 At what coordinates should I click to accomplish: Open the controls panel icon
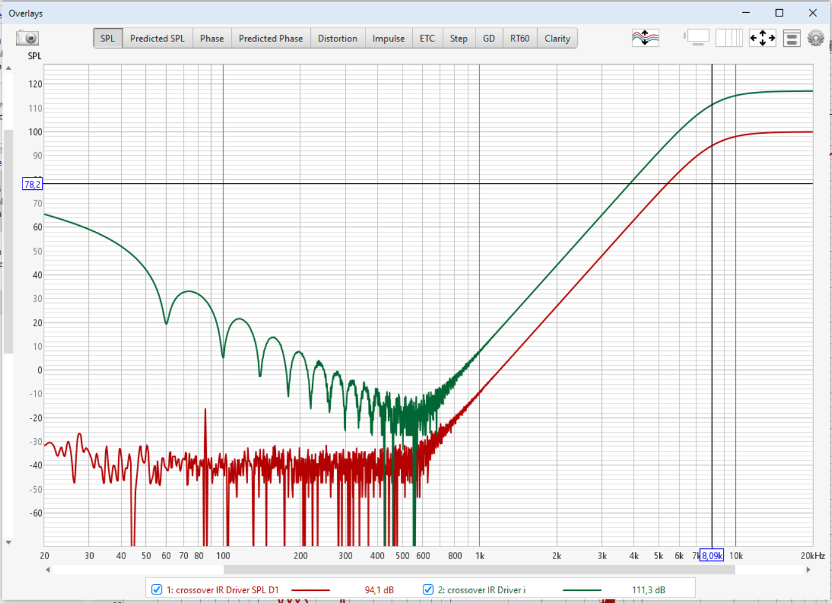click(x=791, y=38)
